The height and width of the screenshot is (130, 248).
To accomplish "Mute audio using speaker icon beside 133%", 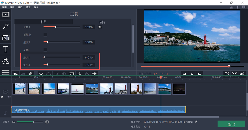I will coord(100,27).
